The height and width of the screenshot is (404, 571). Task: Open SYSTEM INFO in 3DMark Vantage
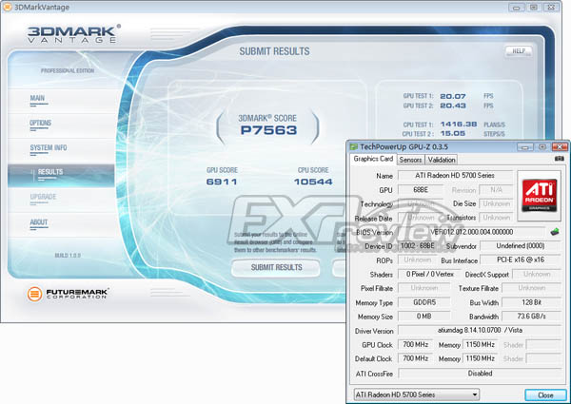click(49, 147)
